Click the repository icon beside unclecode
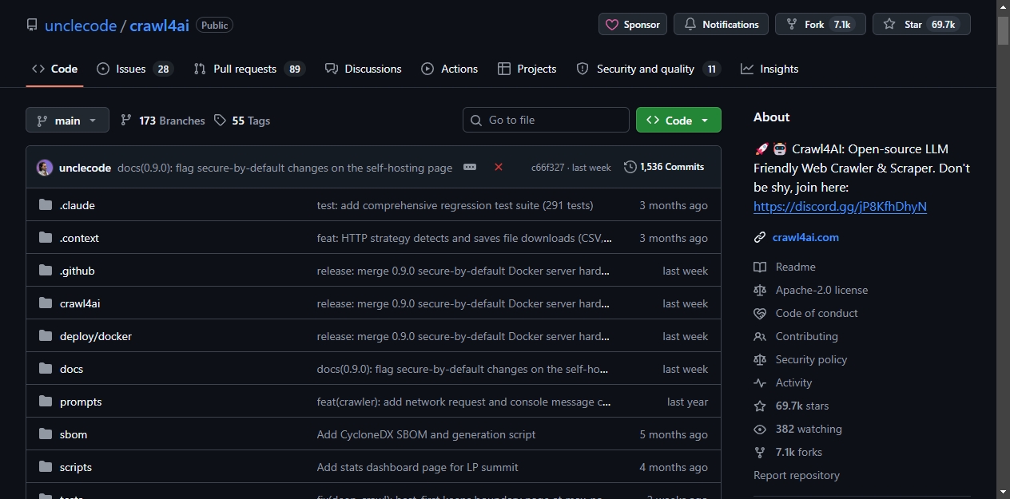The image size is (1010, 499). tap(32, 25)
